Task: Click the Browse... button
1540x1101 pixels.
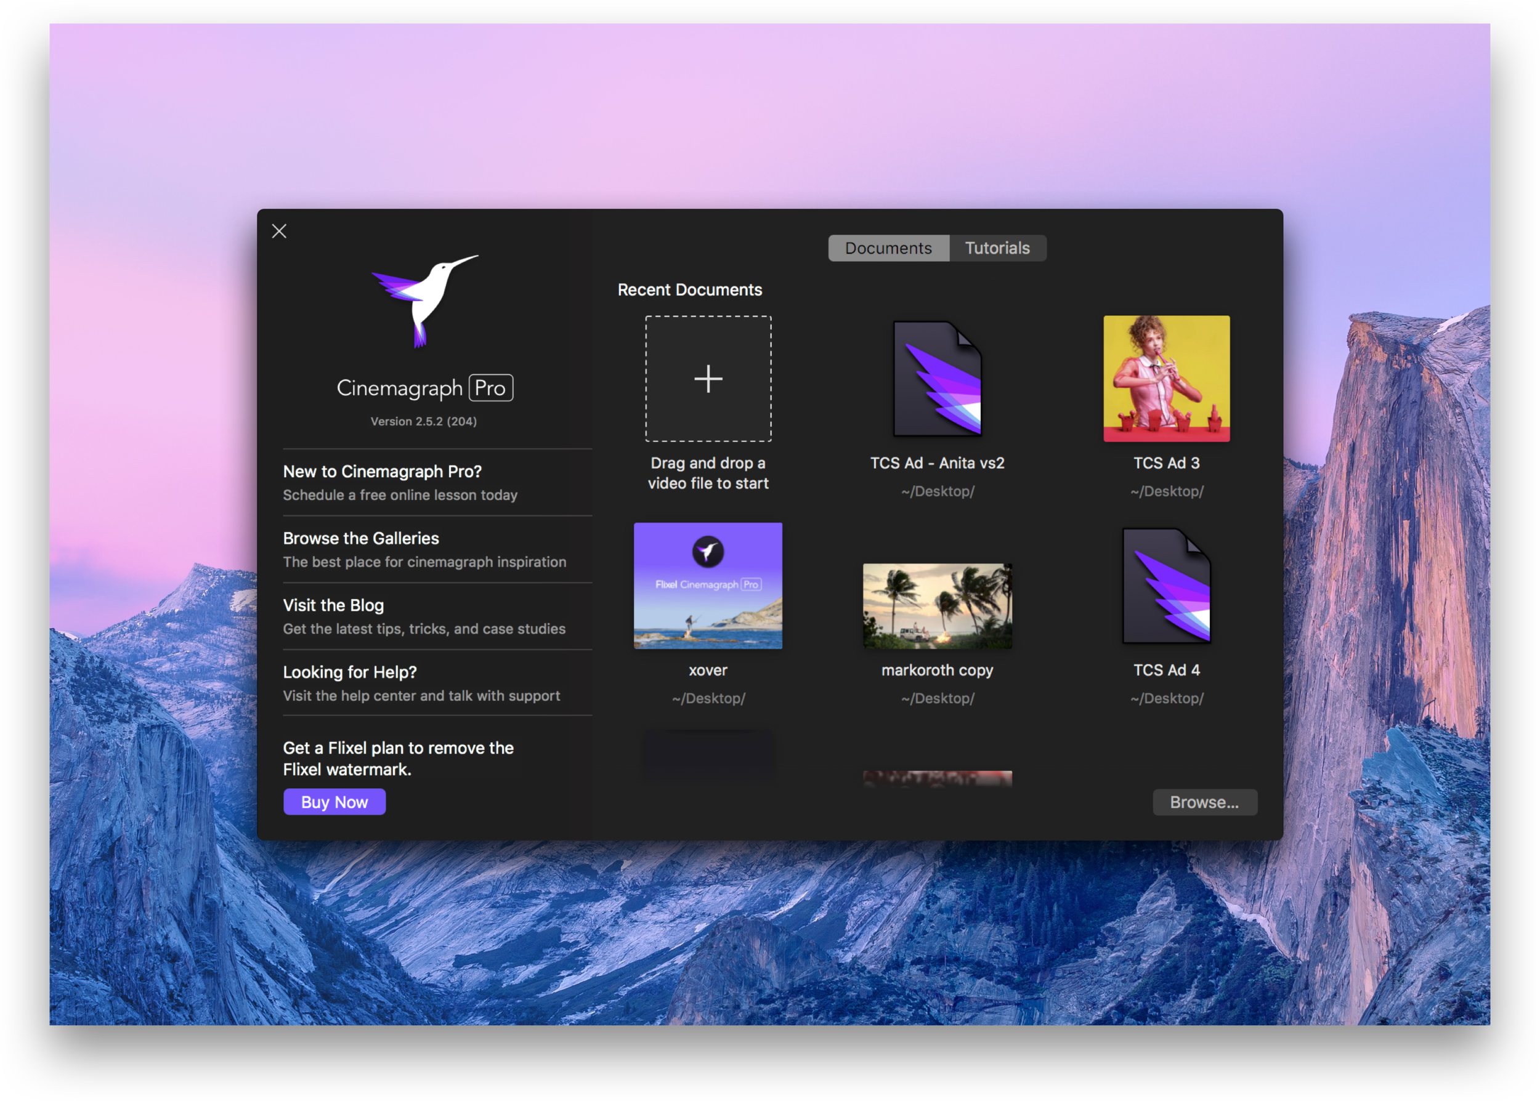Action: pyautogui.click(x=1204, y=802)
